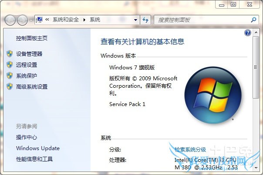Click the Windows 7 旗舰版 text
The width and height of the screenshot is (263, 175).
coord(132,68)
